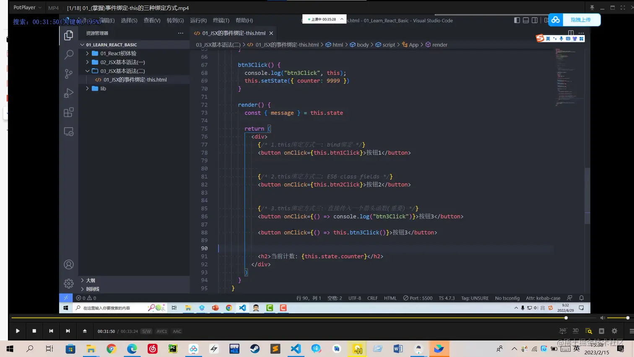Toggle PotPlayer pin on top
Image resolution: width=634 pixels, height=357 pixels.
coord(592,8)
